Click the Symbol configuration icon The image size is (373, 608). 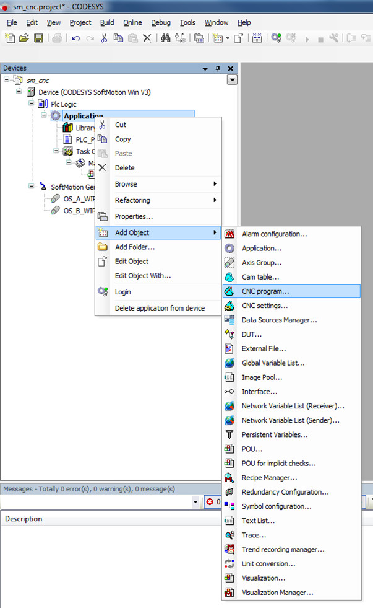[229, 506]
